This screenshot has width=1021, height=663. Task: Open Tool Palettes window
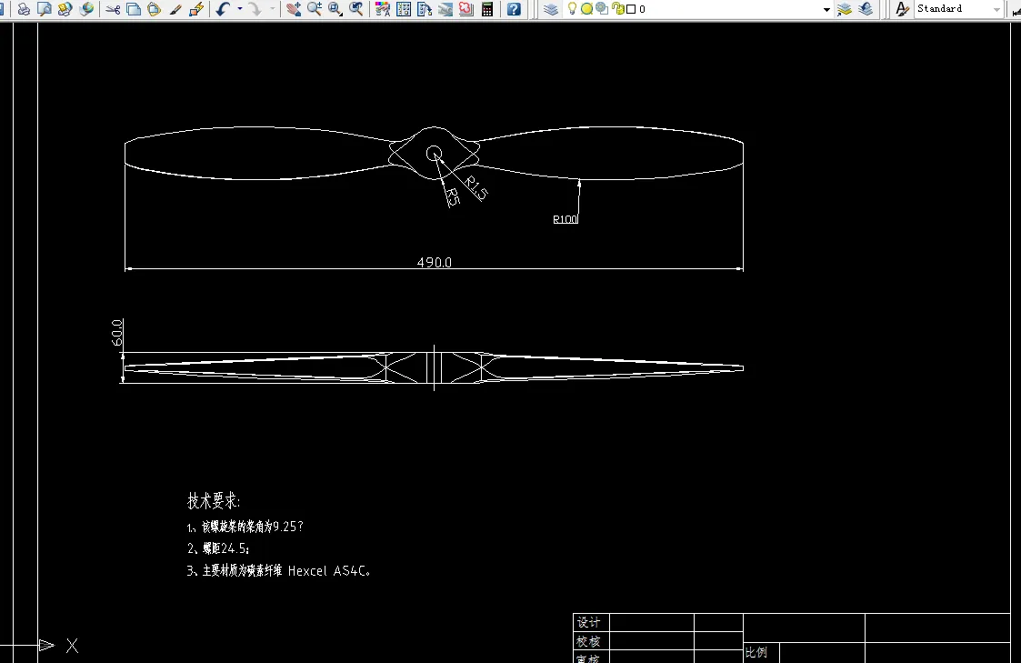click(x=425, y=9)
